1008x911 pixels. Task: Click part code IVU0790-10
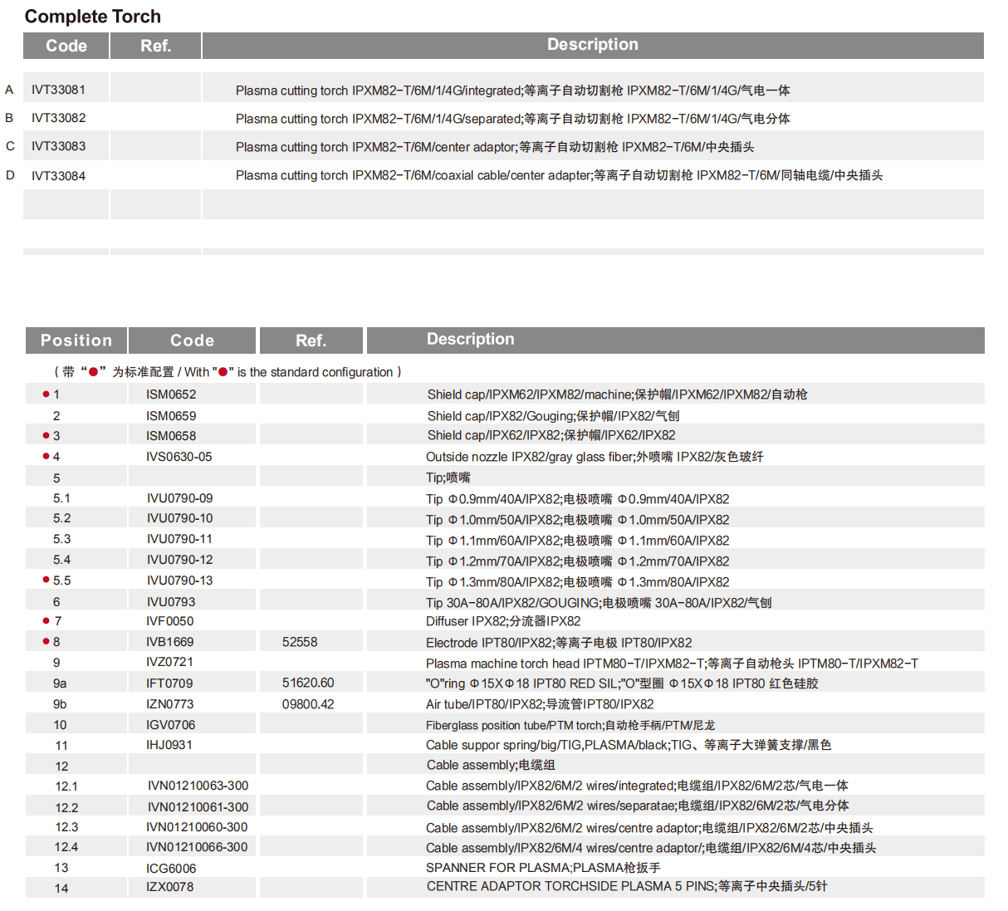point(179,518)
